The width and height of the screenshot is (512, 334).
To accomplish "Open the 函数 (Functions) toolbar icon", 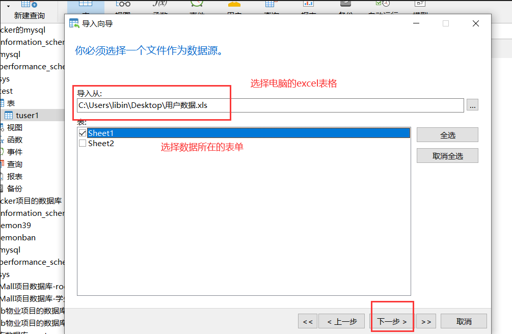I will [159, 5].
